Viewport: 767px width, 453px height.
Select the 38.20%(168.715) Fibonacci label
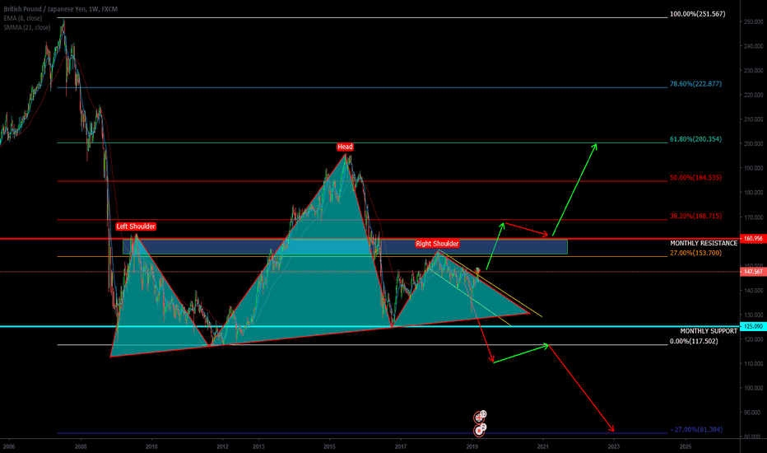[x=695, y=216]
